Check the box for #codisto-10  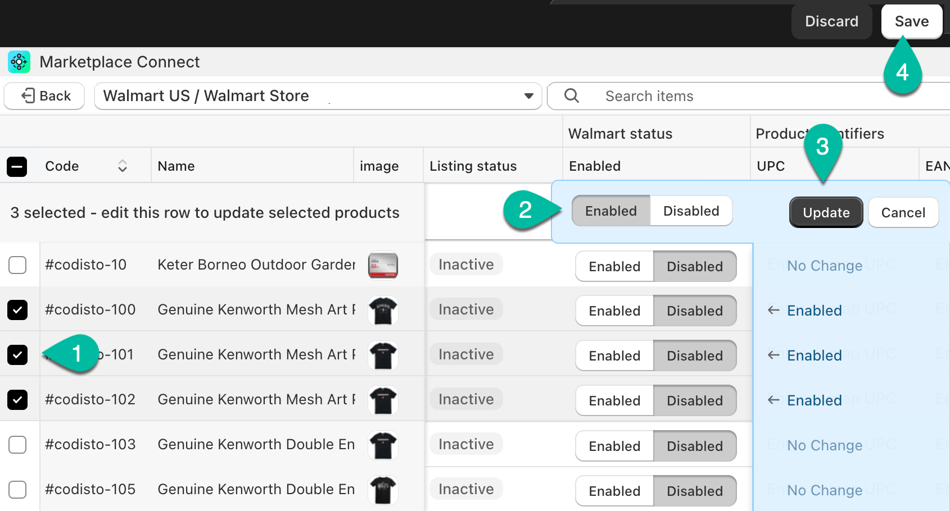[x=17, y=264]
